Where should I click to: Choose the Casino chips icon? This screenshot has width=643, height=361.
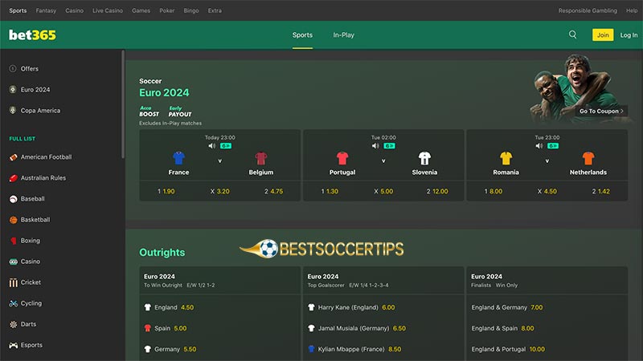13,262
